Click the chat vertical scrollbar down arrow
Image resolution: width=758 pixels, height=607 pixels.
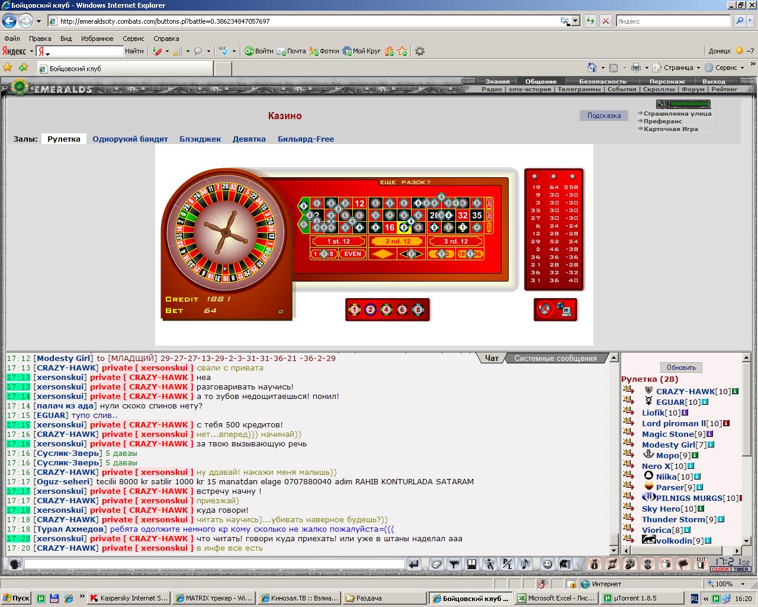point(614,550)
